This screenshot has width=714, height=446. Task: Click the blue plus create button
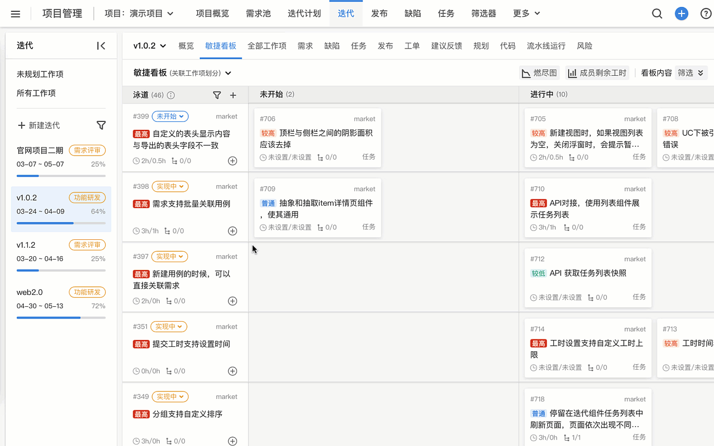click(x=681, y=14)
